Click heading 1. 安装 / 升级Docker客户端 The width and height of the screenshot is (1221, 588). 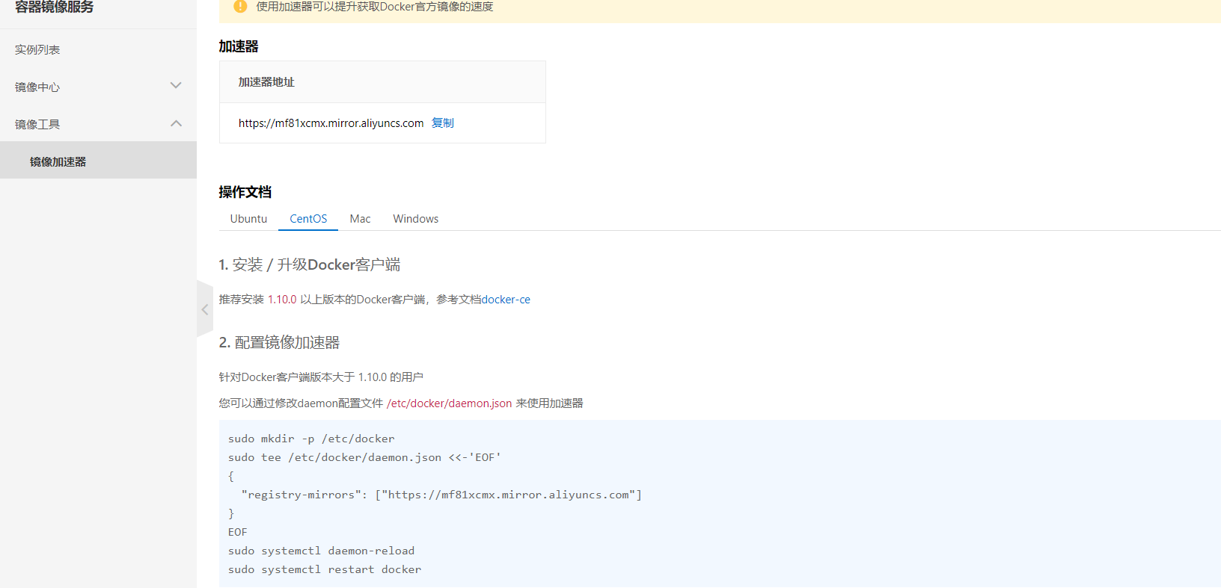[310, 264]
